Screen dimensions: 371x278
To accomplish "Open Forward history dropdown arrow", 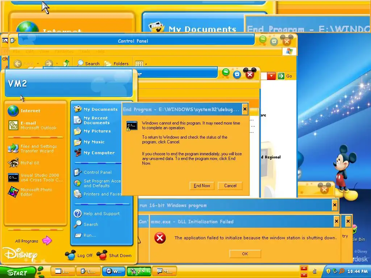I will point(57,64).
